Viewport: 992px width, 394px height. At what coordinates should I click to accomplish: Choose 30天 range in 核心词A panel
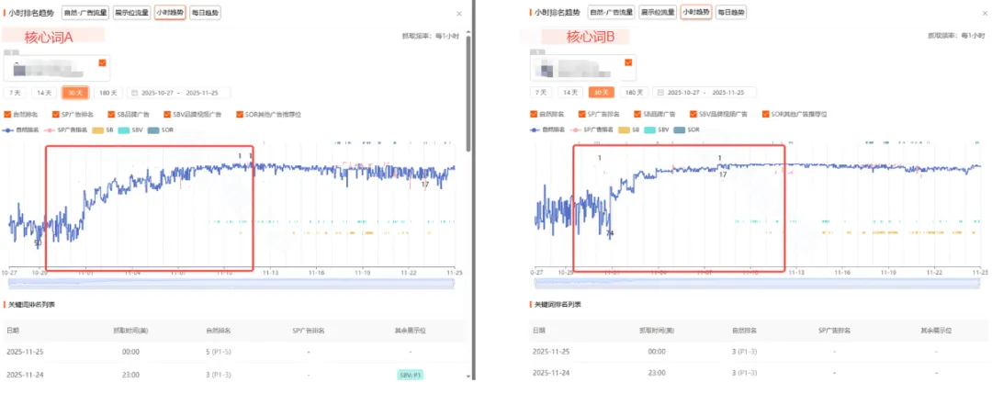[75, 93]
